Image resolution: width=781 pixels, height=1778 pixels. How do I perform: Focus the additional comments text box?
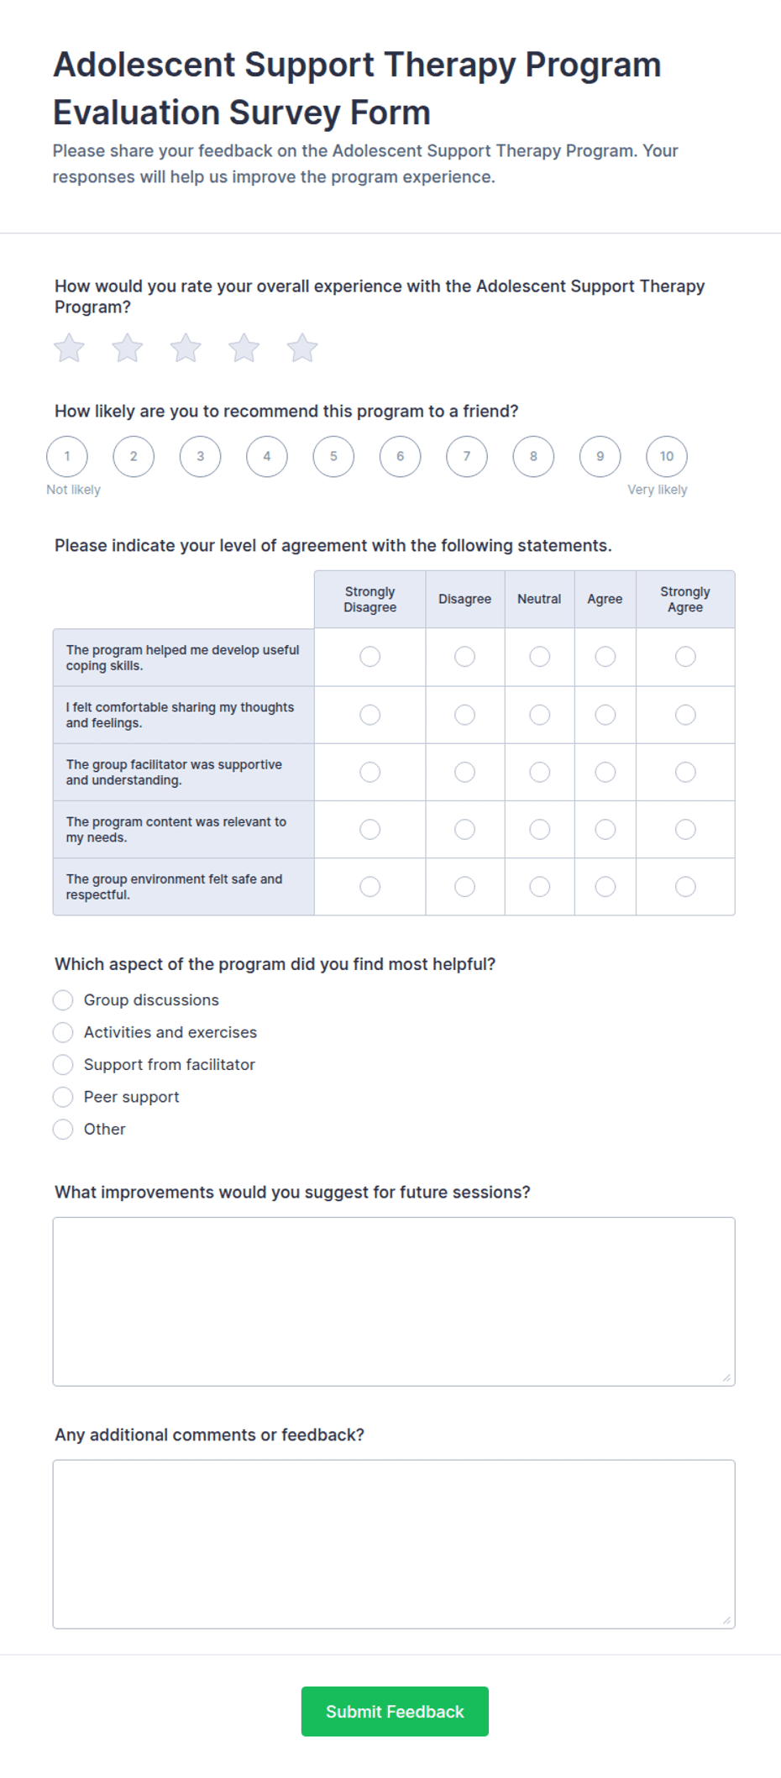(394, 1545)
